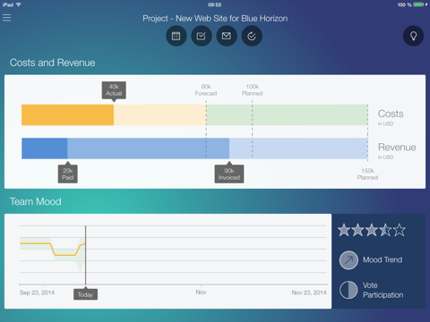
Task: Open the hamburger menu icon
Action: 6,18
